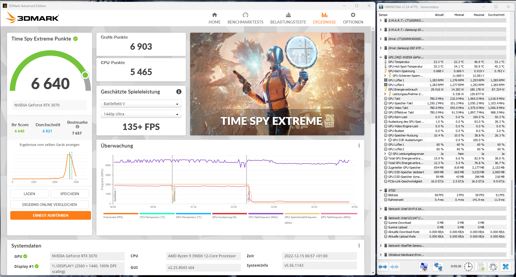
Task: Expand the Network: Intel Wi-Fi 6 AX group
Action: tap(381, 209)
